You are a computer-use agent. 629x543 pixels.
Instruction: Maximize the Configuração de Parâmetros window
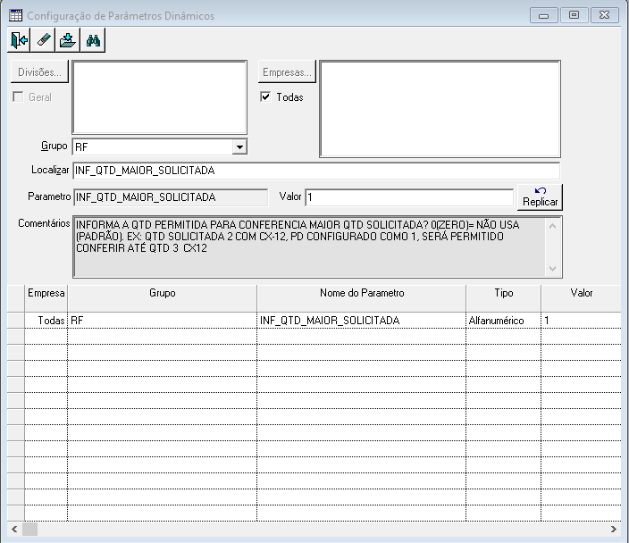(574, 15)
